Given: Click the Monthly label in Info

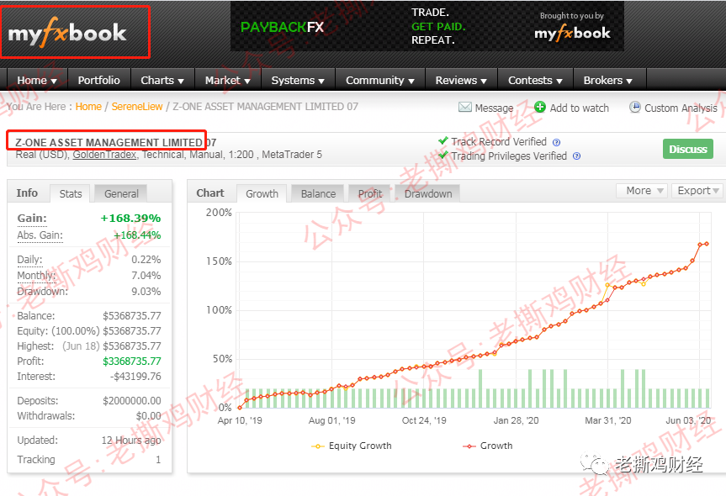Looking at the screenshot, I should [x=36, y=276].
